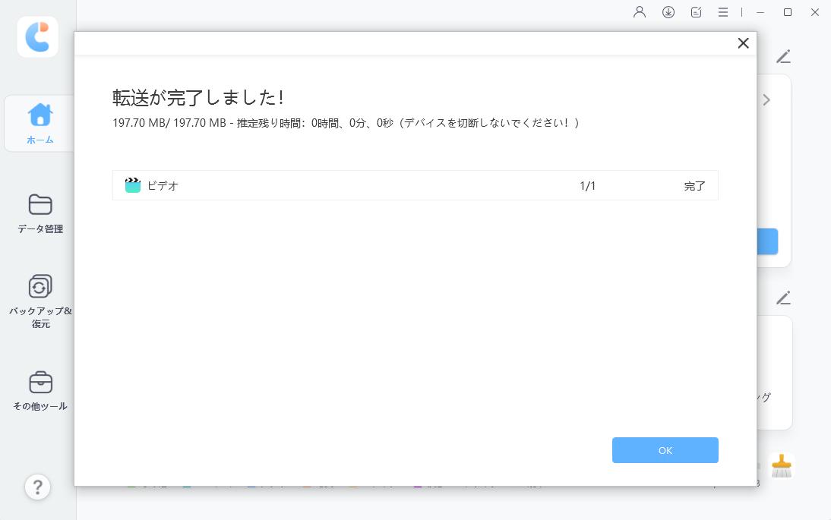Click the help question mark icon
831x520 pixels.
pos(38,487)
